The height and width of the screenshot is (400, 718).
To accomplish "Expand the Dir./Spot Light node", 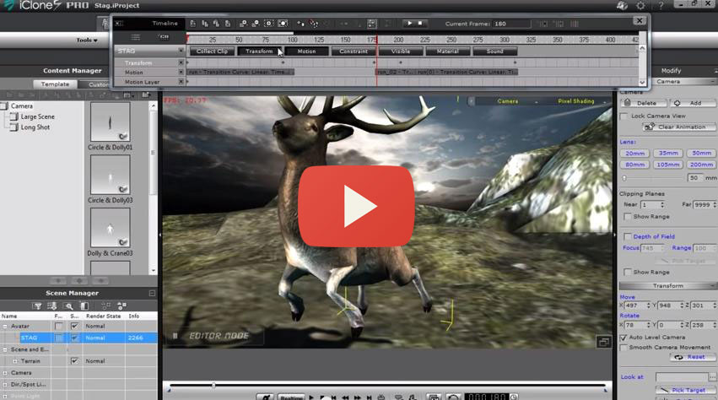I will [5, 385].
